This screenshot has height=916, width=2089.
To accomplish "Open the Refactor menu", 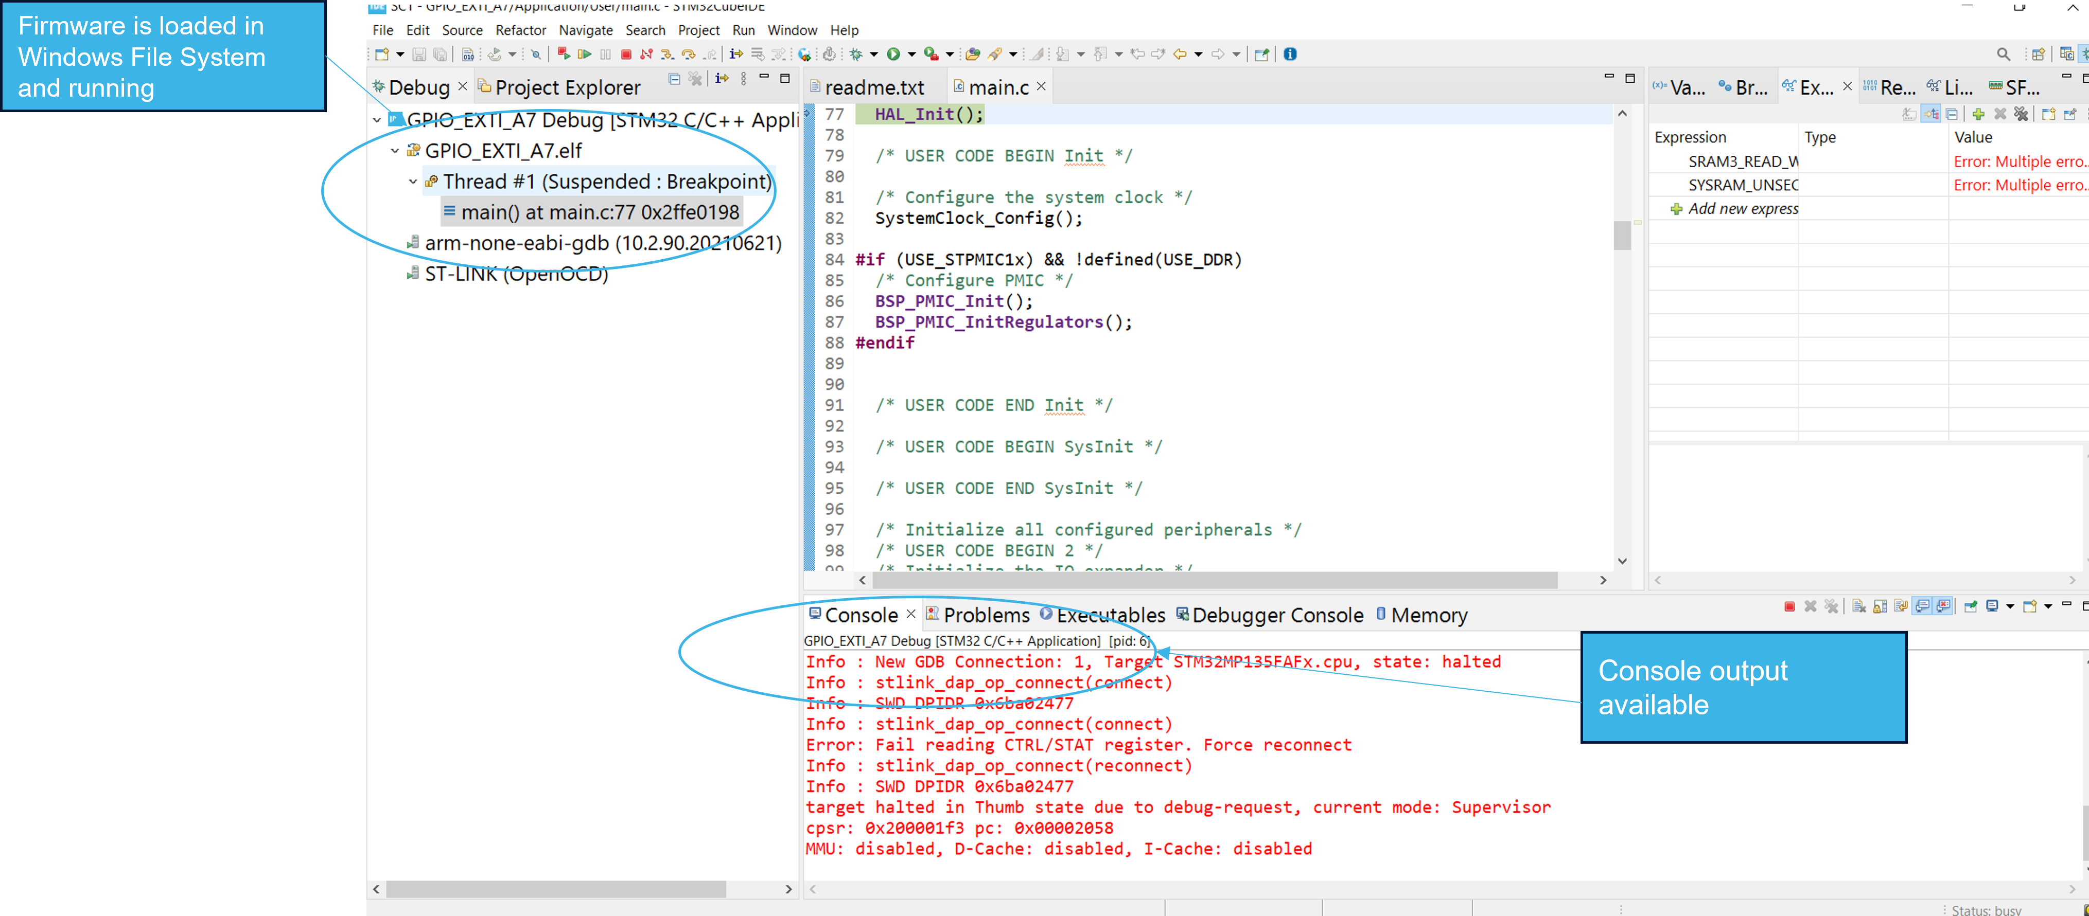I will tap(521, 30).
